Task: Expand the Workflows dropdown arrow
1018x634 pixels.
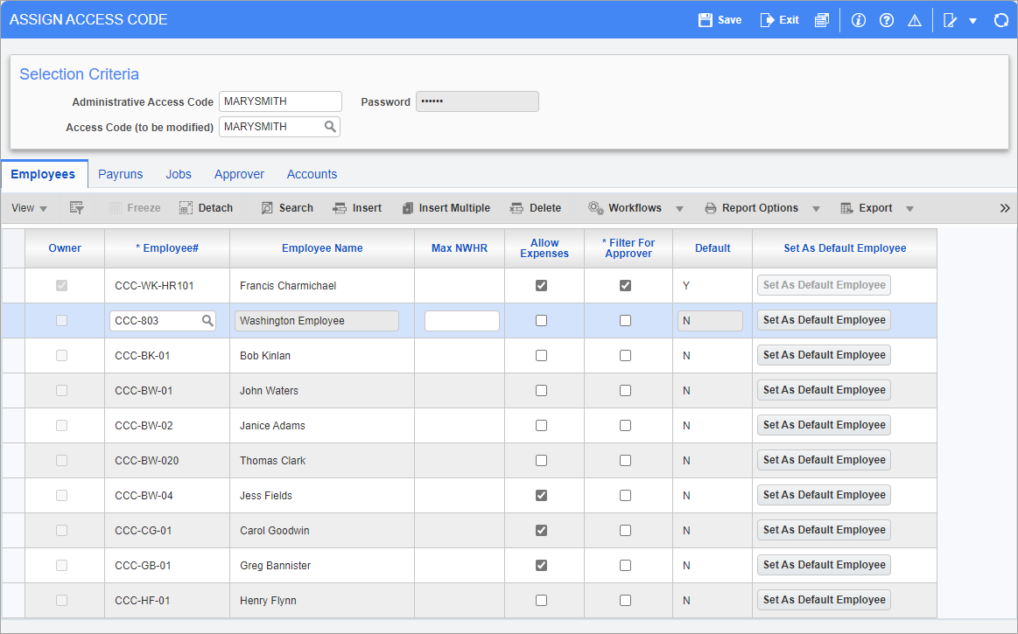Action: pos(679,208)
